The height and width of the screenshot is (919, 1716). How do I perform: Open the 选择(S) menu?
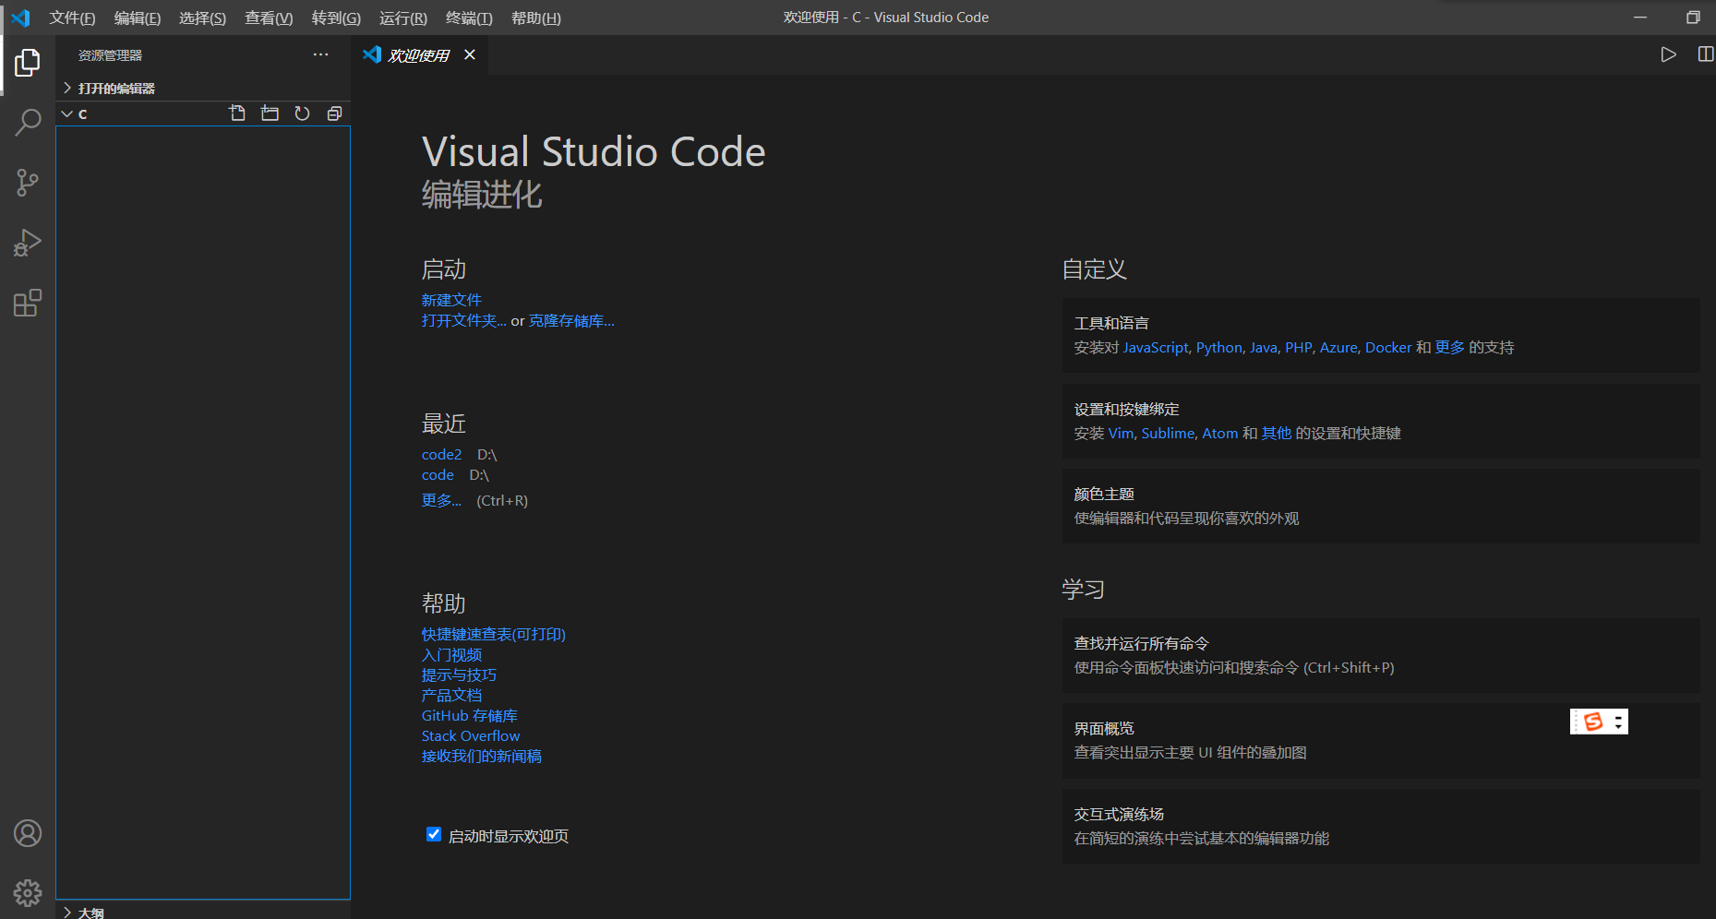coord(202,18)
